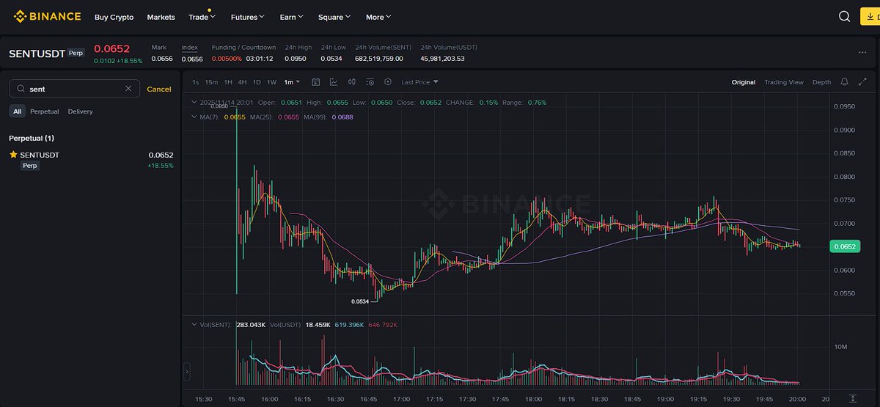This screenshot has height=407, width=880.
Task: Click the 0.0534 low marker on chart
Action: (x=359, y=301)
